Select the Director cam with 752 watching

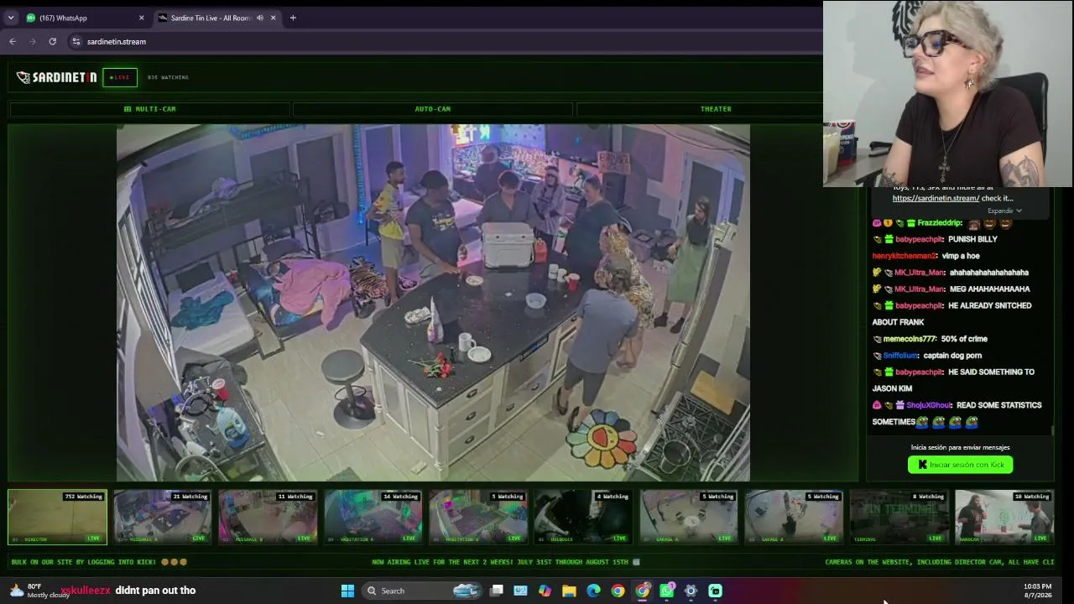[58, 517]
